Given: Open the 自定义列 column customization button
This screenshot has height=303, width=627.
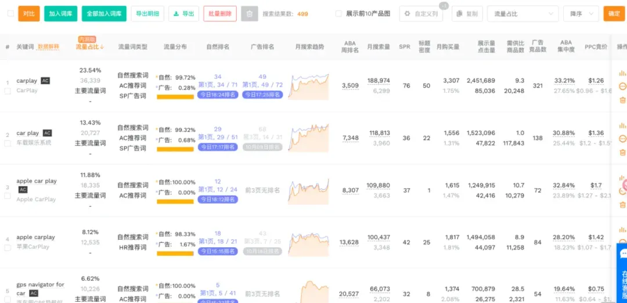Looking at the screenshot, I should click(x=421, y=13).
